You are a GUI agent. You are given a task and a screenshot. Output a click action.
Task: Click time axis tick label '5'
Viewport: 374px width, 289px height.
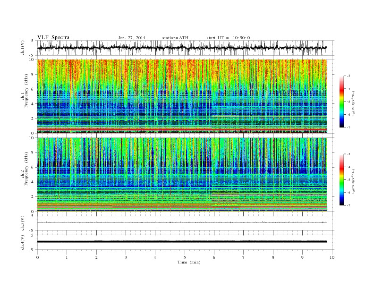coord(185,257)
